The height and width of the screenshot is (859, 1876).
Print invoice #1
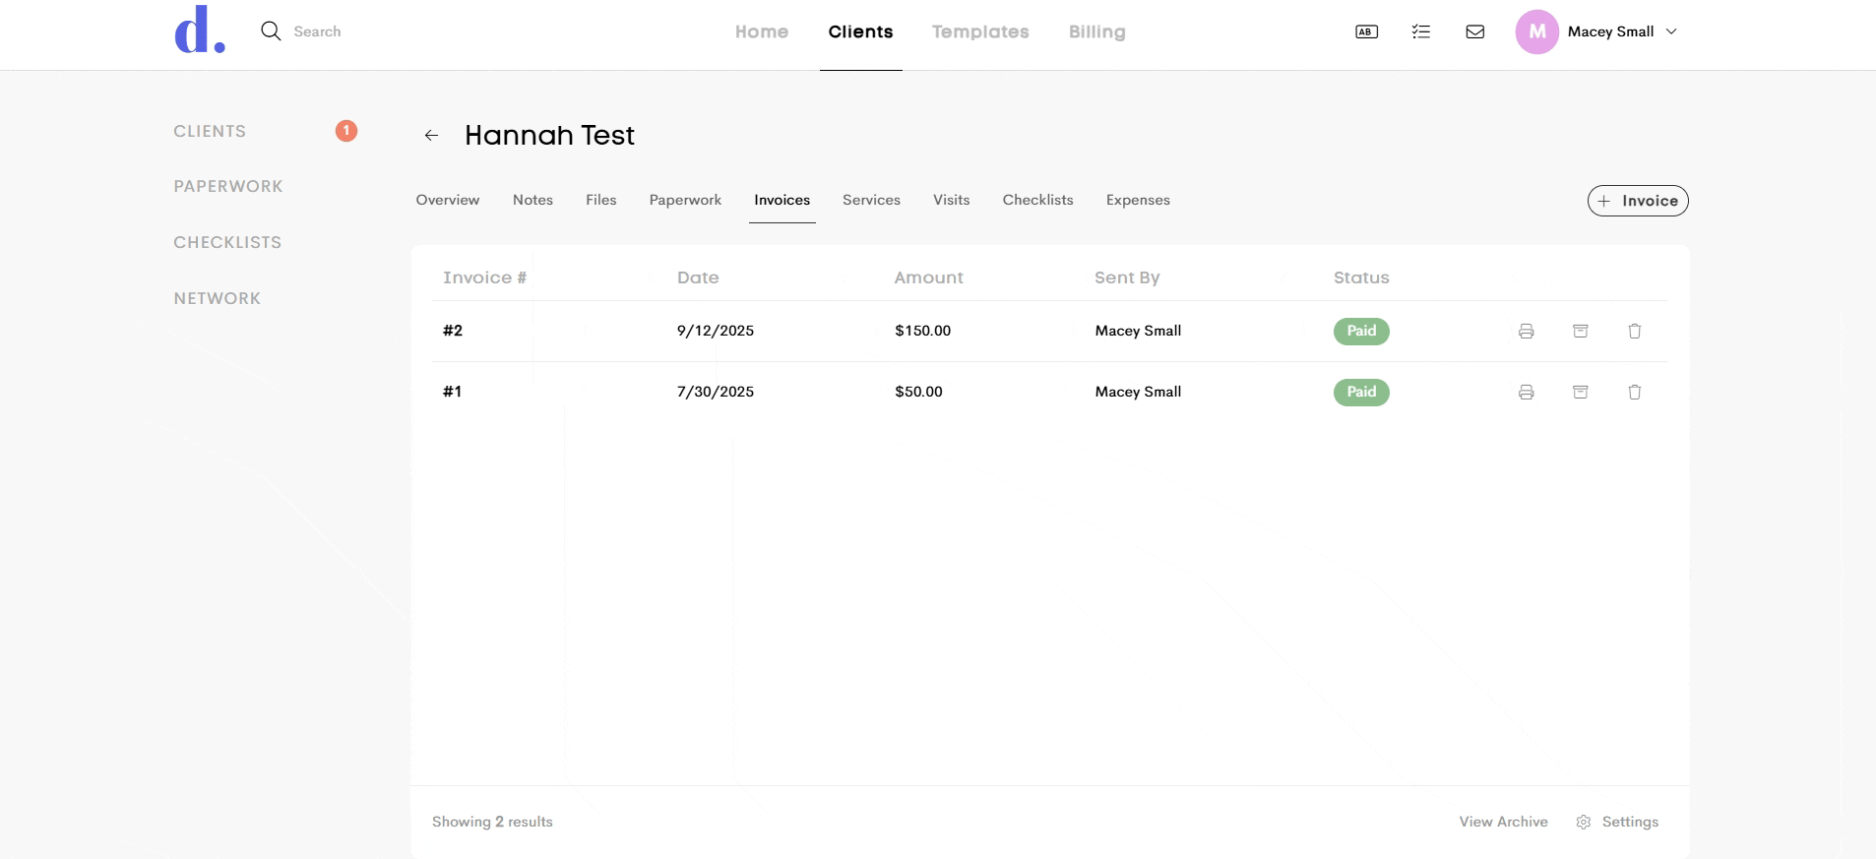pyautogui.click(x=1526, y=393)
